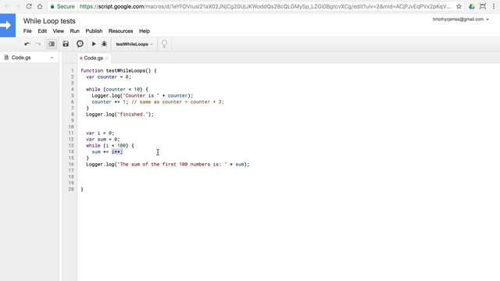
Task: Click the code 'while (i < 100) {'
Action: tap(110, 146)
